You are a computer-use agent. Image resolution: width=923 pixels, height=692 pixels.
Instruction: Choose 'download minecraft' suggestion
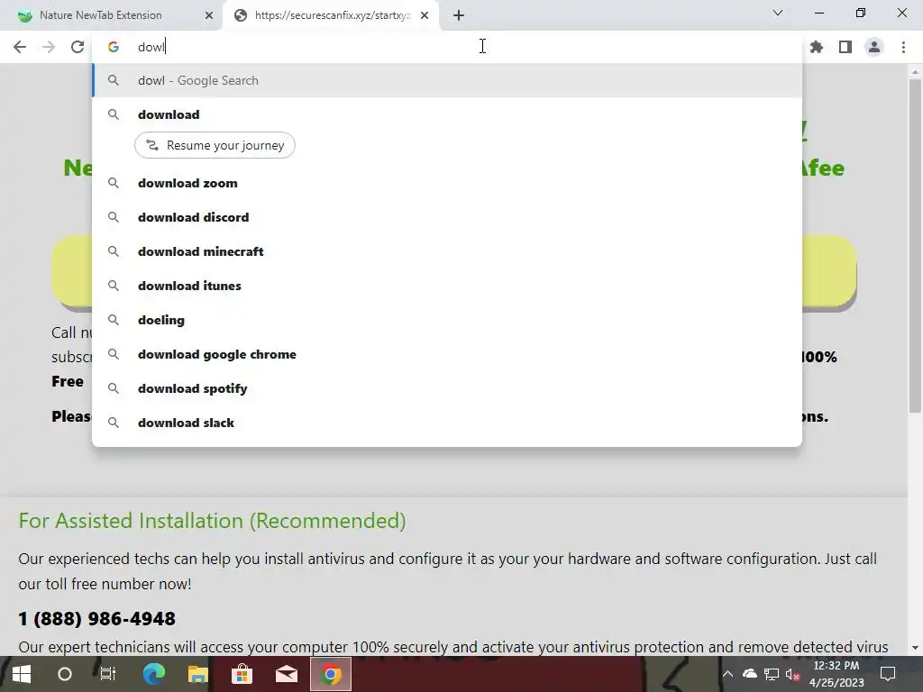(447, 251)
